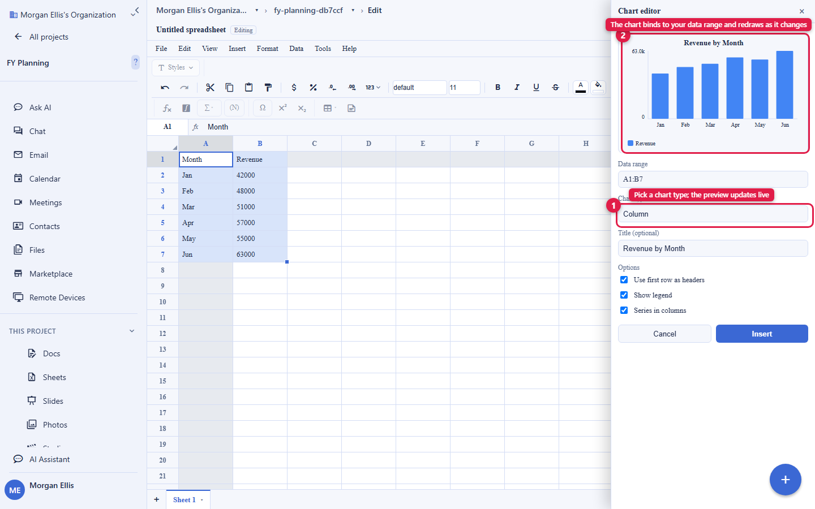Open the Data menu

click(297, 49)
